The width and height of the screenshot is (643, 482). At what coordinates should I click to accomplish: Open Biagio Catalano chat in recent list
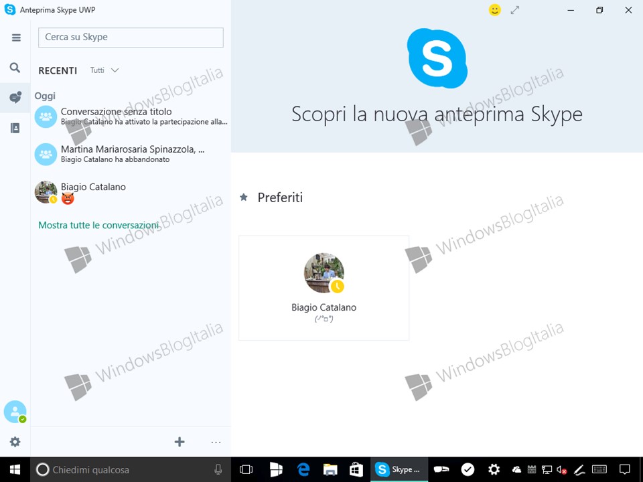131,192
